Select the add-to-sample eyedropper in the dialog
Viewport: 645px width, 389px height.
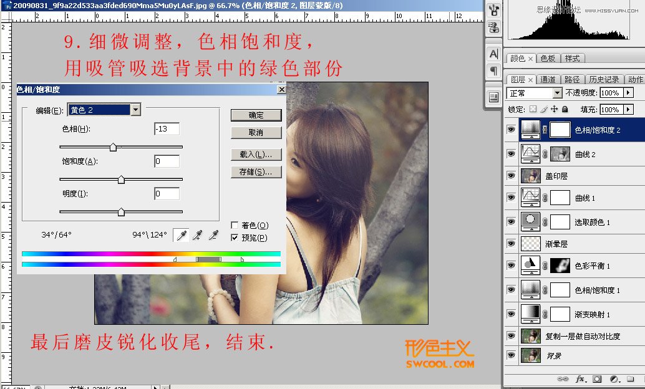[198, 236]
